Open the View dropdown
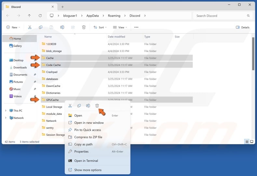Image resolution: width=257 pixels, height=176 pixels. click(x=120, y=27)
